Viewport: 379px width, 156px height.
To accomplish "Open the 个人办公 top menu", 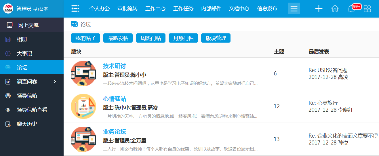I will click(x=100, y=9).
